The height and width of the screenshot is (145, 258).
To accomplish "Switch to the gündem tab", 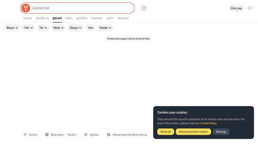I will click(82, 18).
